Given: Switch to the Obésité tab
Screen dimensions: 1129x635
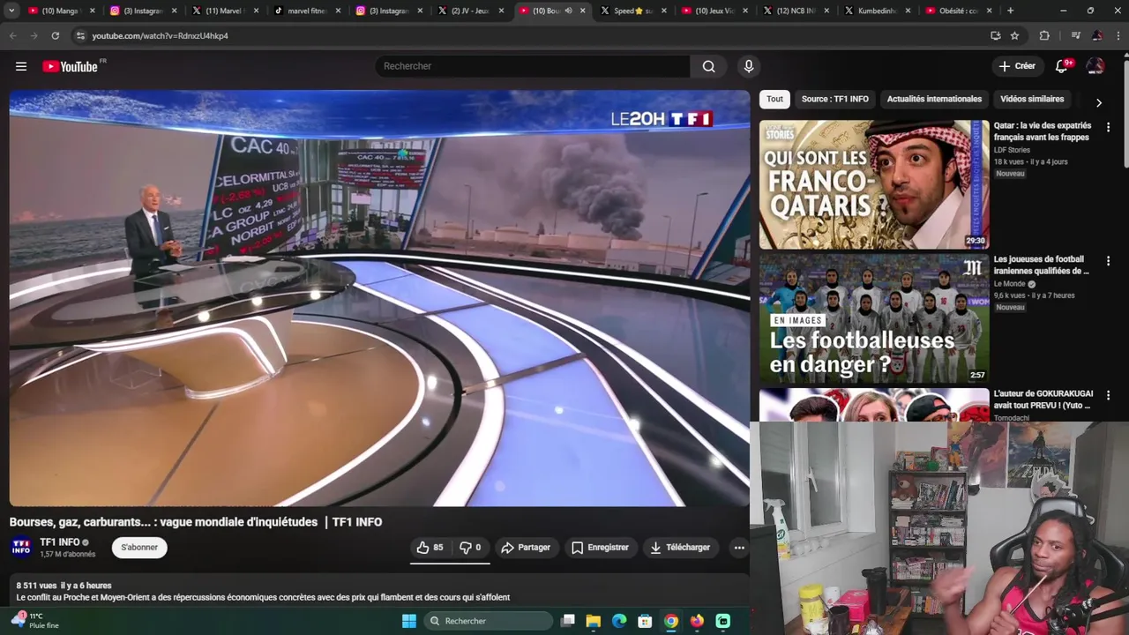Looking at the screenshot, I should pyautogui.click(x=956, y=11).
